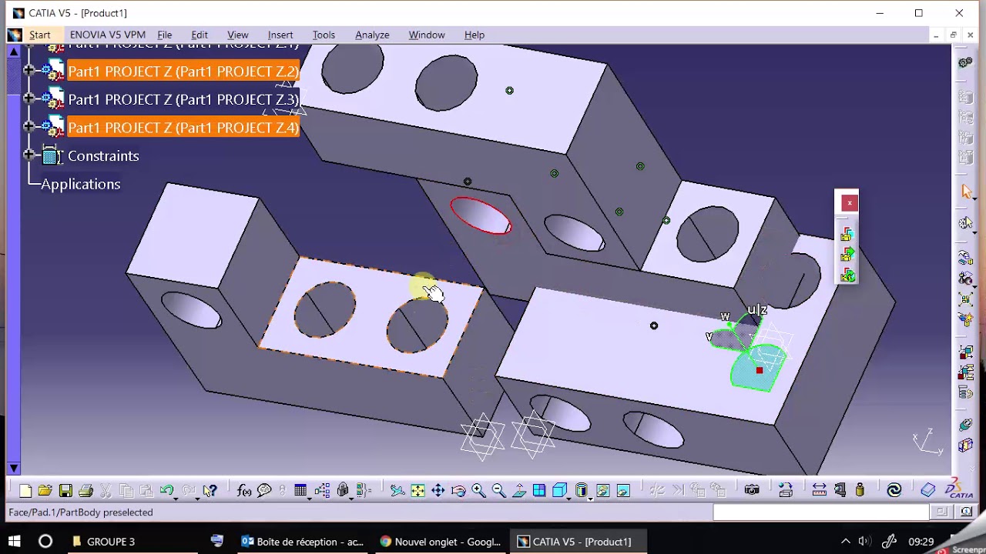Expand Part1 PROJECT Z.3 tree node
This screenshot has height=554, width=986.
click(29, 98)
